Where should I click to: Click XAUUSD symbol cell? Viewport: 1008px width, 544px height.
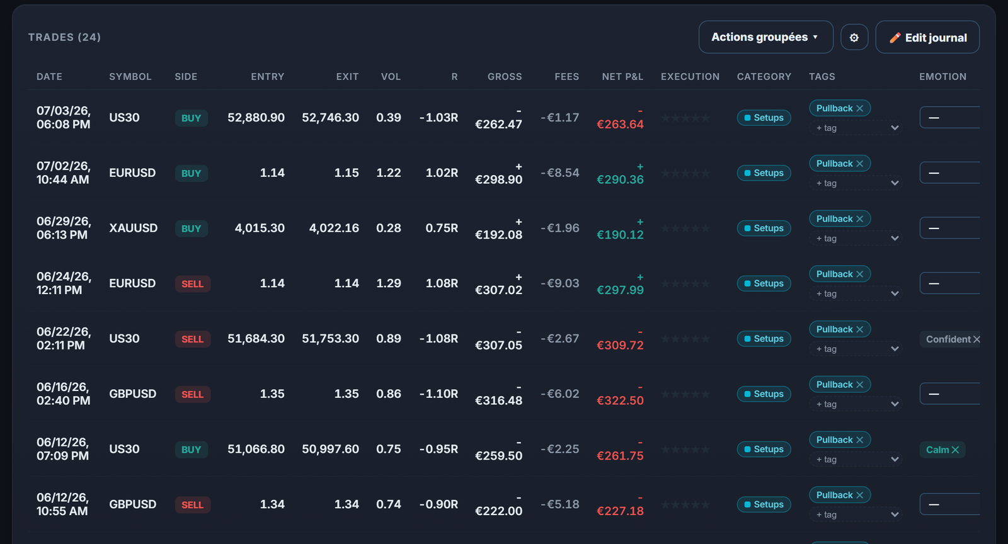[134, 228]
